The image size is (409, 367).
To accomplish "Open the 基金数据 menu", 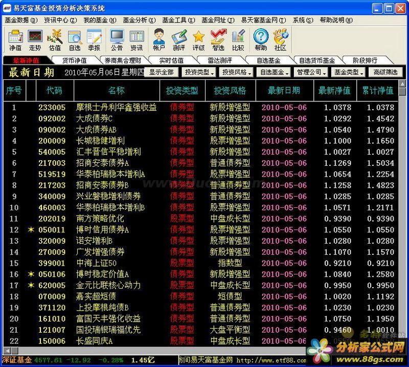I will click(x=21, y=20).
